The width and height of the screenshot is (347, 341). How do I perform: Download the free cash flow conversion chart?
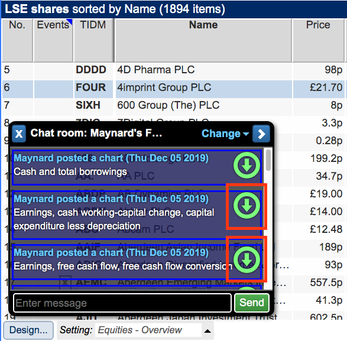click(247, 260)
